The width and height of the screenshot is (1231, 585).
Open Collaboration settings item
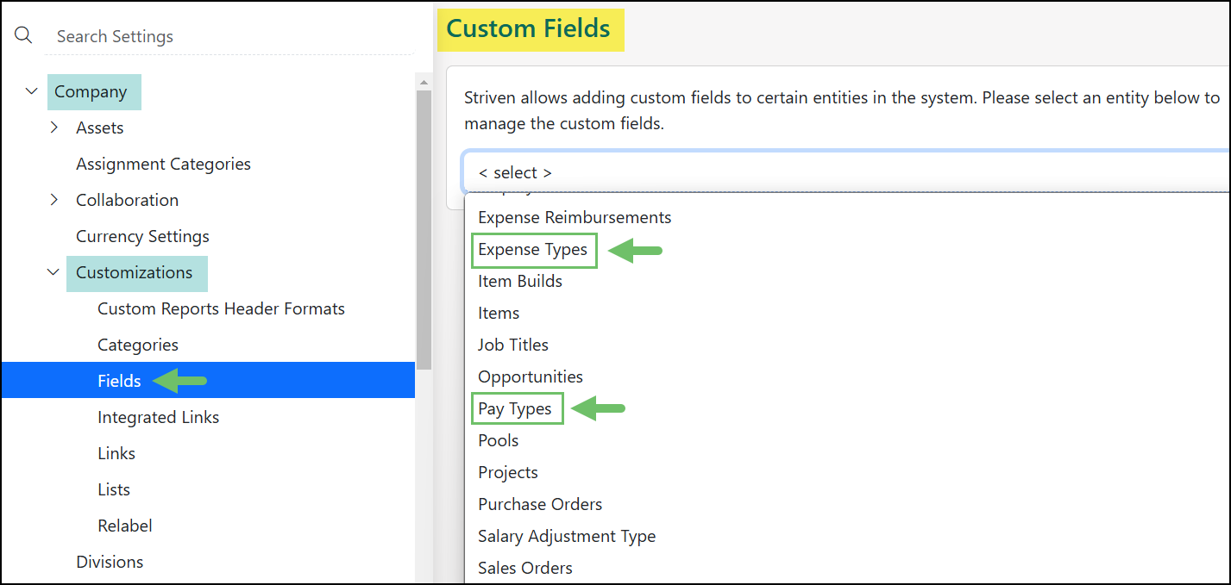tap(127, 200)
